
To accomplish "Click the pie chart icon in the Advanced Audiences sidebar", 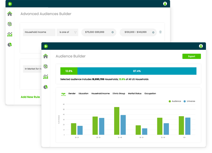I will [x=10, y=45].
